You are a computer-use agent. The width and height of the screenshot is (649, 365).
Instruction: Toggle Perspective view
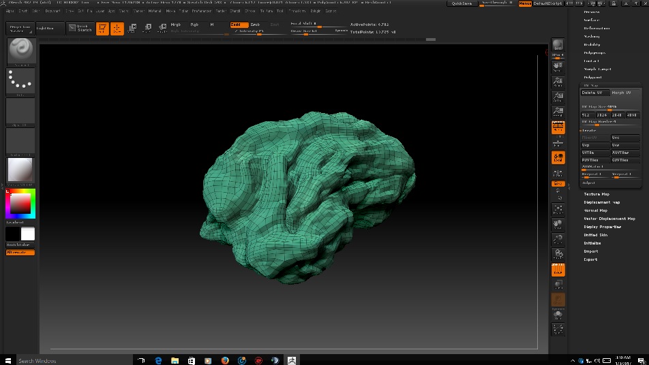(558, 127)
